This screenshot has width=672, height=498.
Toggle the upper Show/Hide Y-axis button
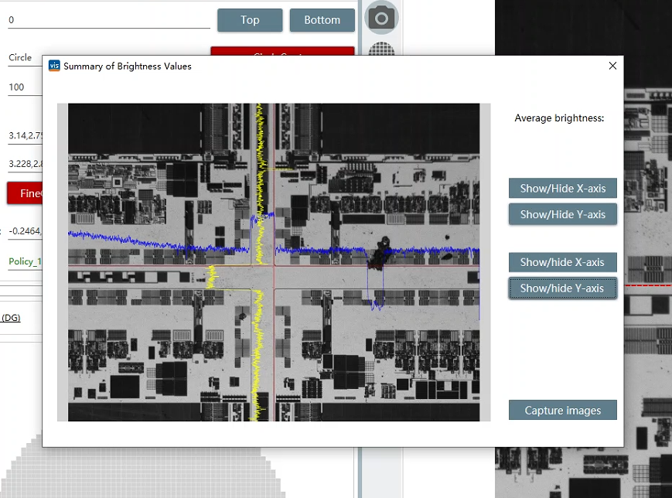(x=562, y=214)
